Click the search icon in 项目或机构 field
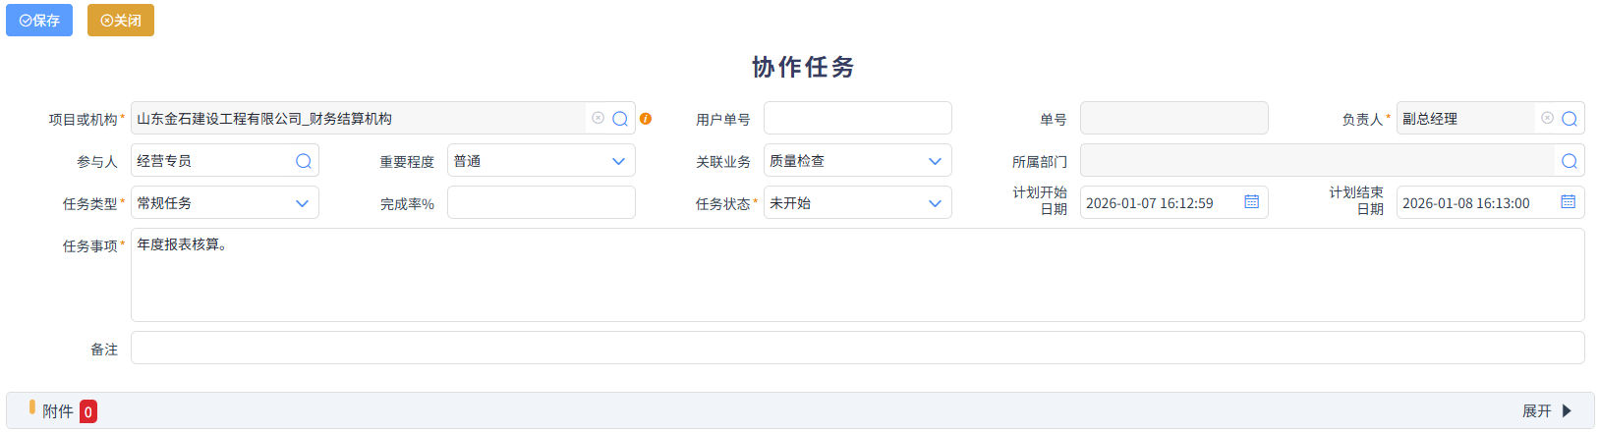The image size is (1599, 432). (620, 119)
